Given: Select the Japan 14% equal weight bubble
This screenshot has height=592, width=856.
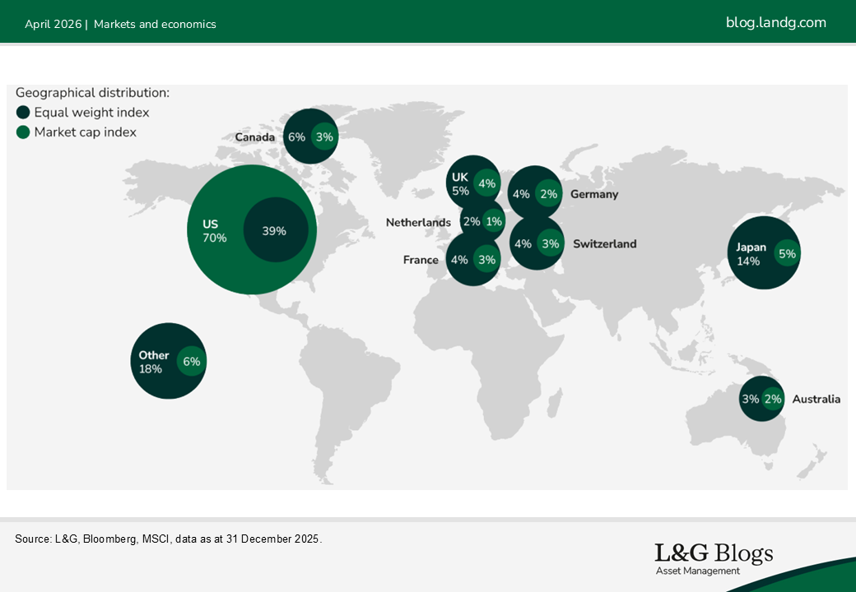Looking at the screenshot, I should [x=749, y=254].
